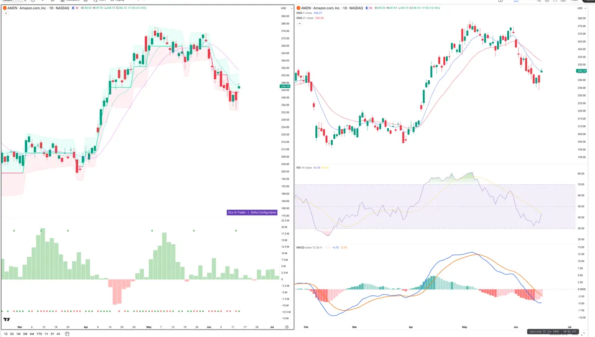The height and width of the screenshot is (337, 595).
Task: Click the TradingView logo on left chart
Action: [x=6, y=320]
